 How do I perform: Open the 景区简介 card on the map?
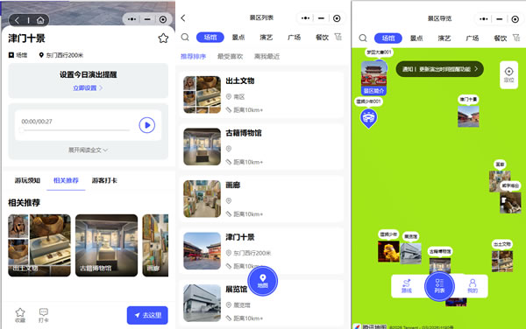374,78
